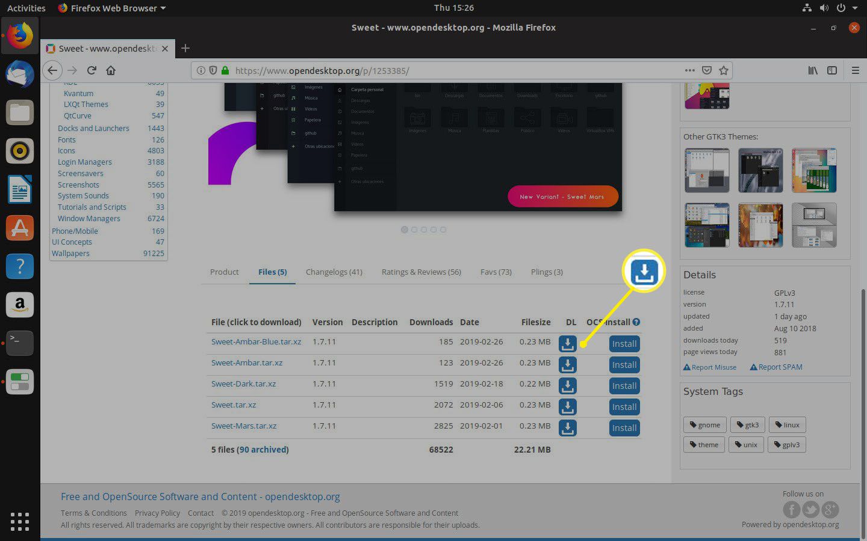Viewport: 867px width, 541px height.
Task: Open OCS-Install help question icon
Action: [x=636, y=322]
